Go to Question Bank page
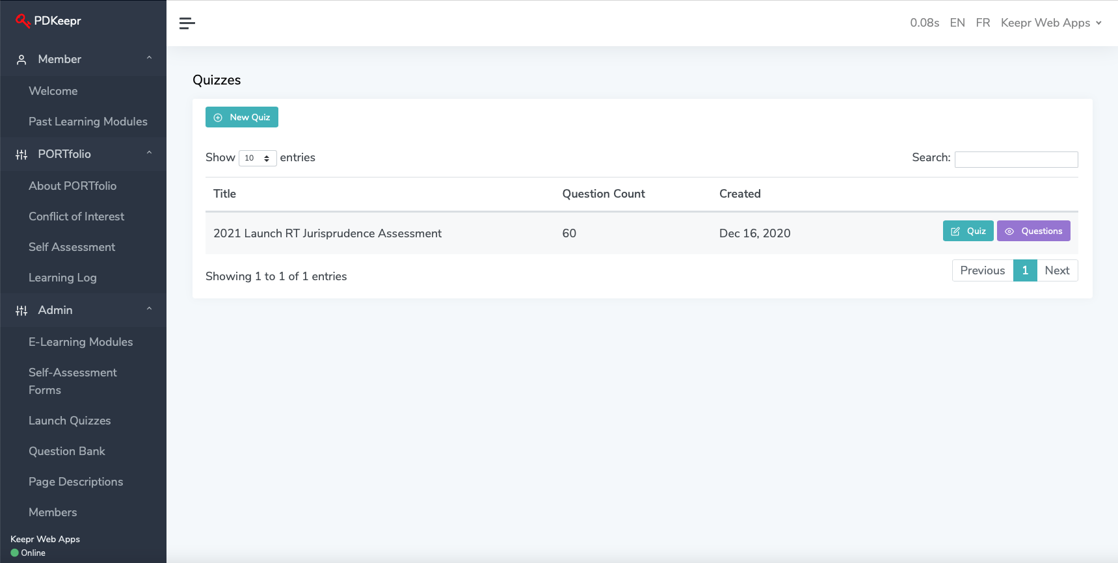1118x563 pixels. coord(67,451)
